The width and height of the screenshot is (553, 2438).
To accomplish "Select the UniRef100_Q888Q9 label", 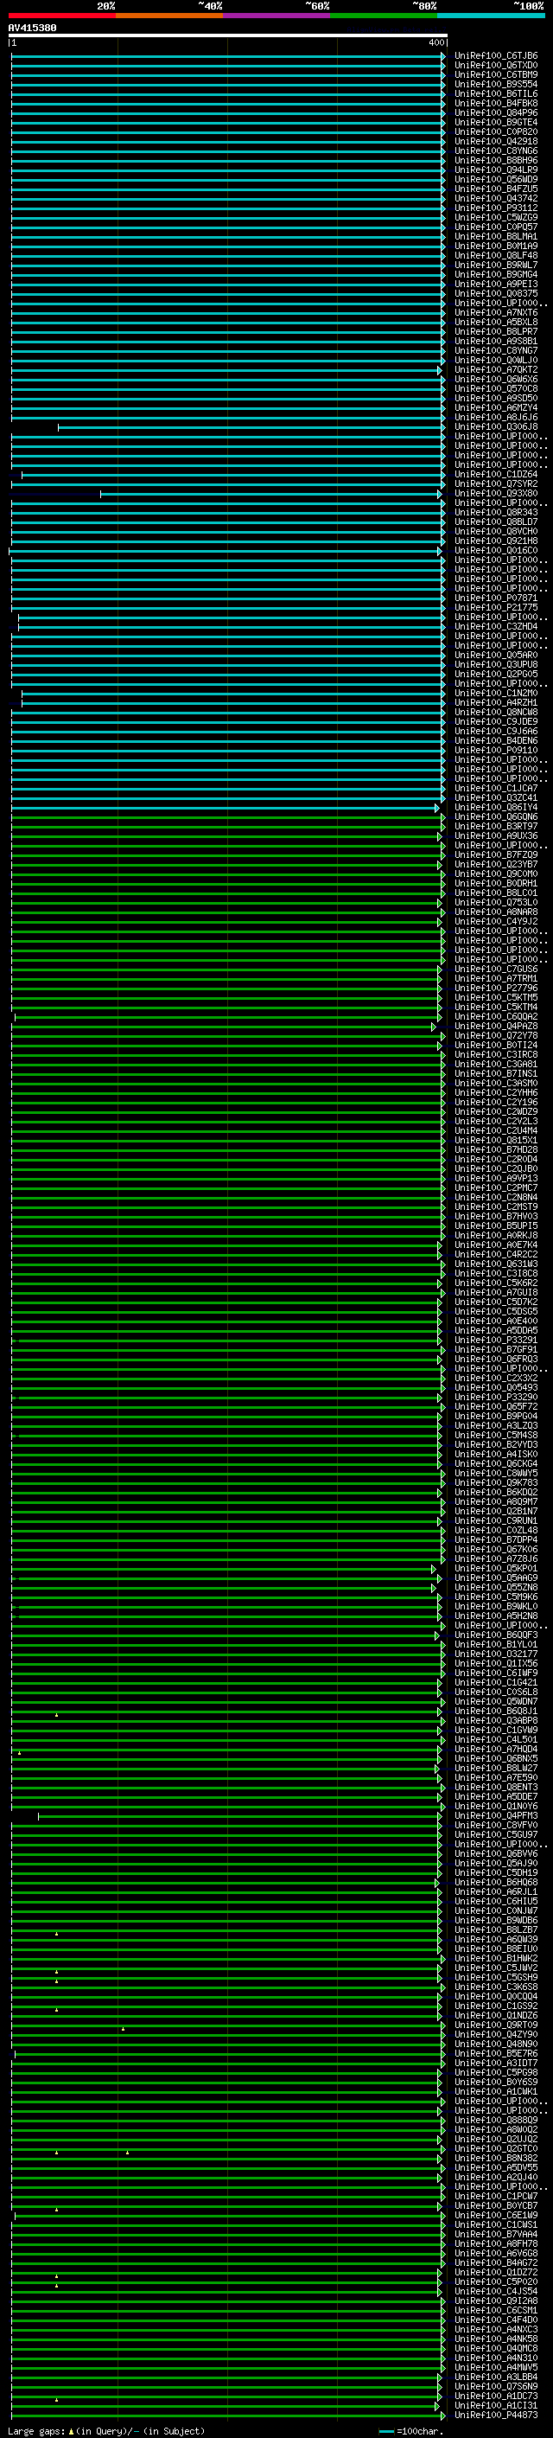I will click(496, 2120).
